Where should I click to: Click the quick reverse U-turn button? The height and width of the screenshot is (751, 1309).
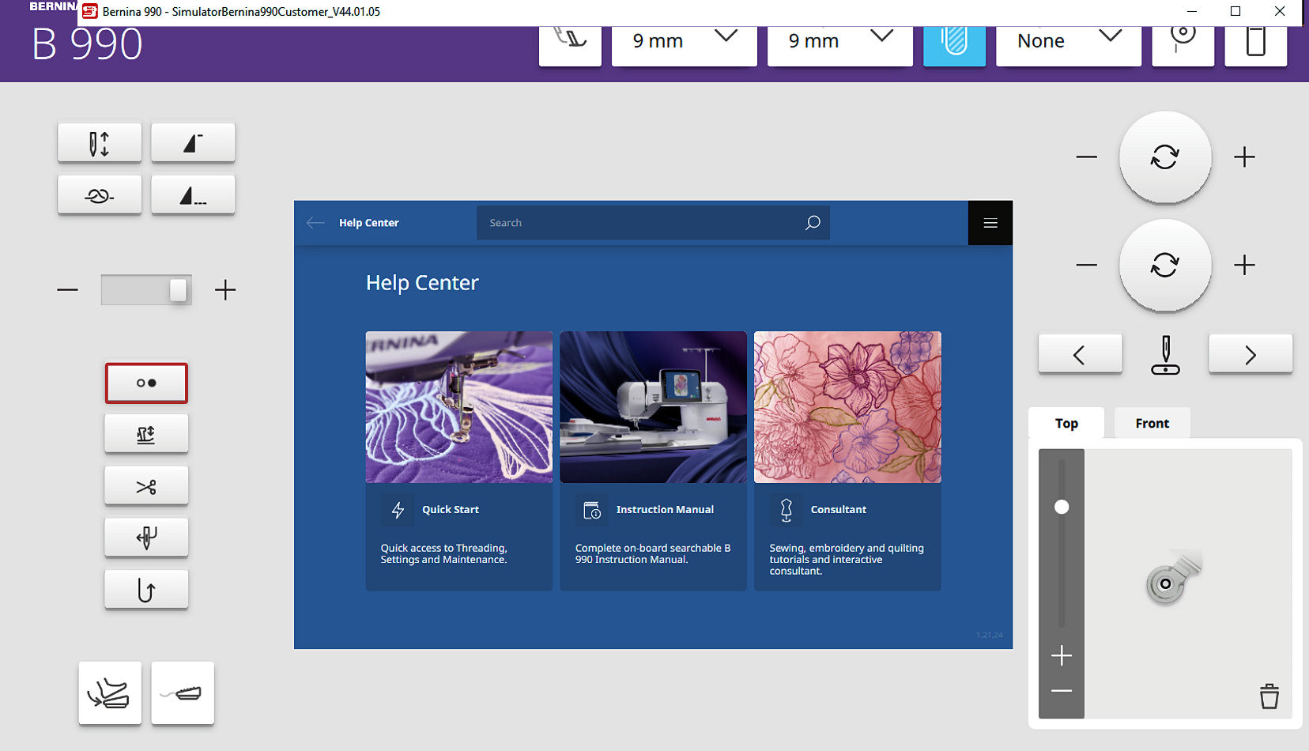[x=146, y=591]
